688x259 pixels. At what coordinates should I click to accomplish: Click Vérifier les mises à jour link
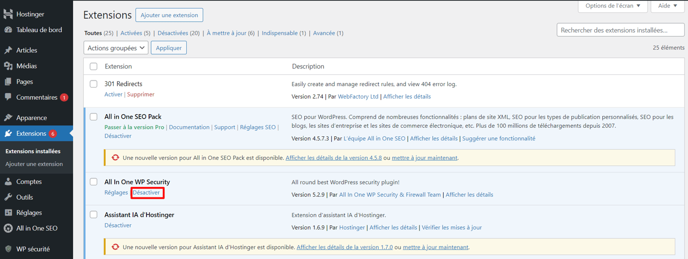pos(452,227)
